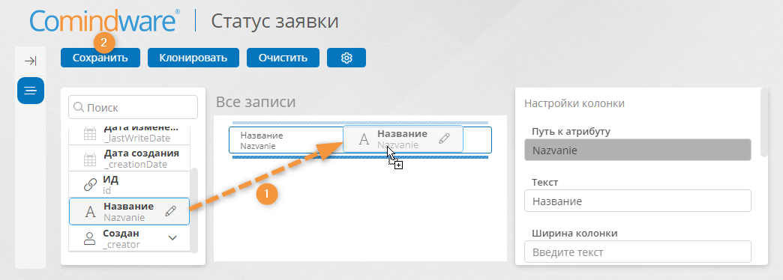Open table settings with gear button
This screenshot has height=280, width=783.
(x=346, y=58)
